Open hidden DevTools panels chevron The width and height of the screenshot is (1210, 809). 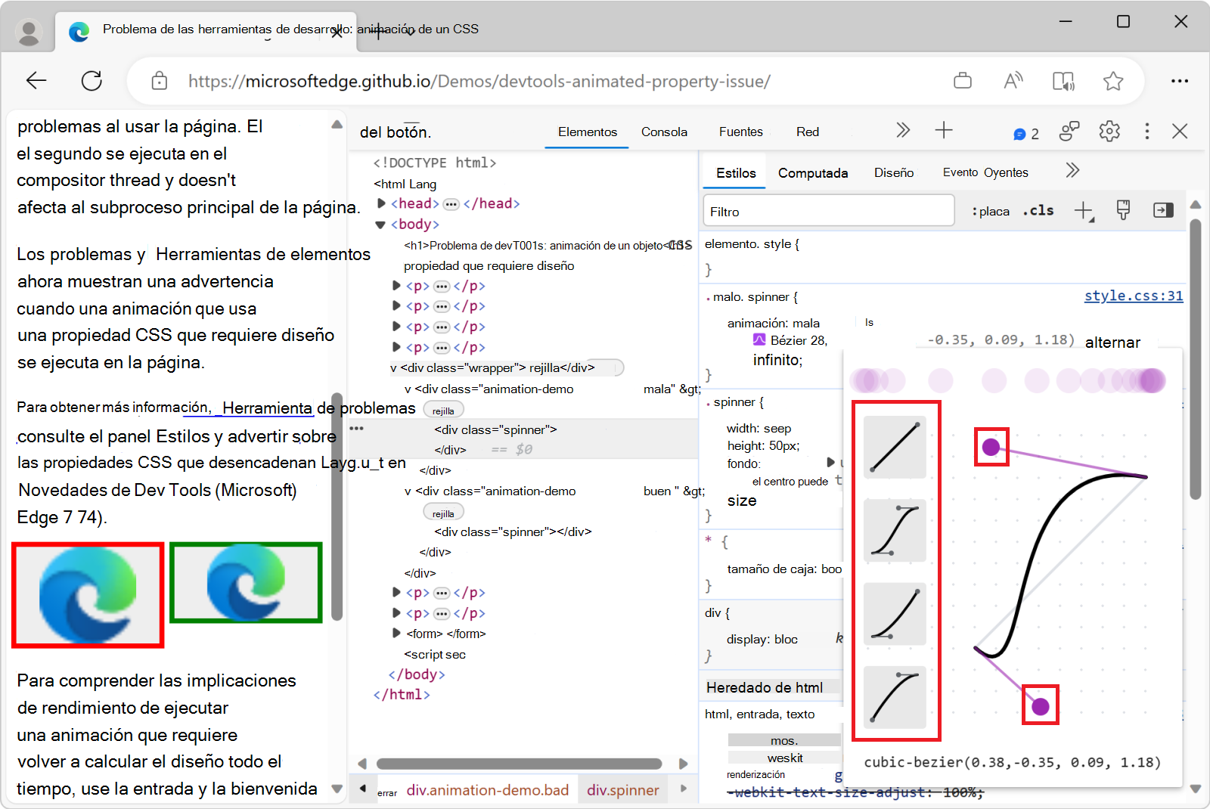pyautogui.click(x=903, y=130)
